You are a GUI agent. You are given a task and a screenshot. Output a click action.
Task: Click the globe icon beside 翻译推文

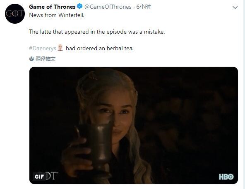tap(31, 59)
